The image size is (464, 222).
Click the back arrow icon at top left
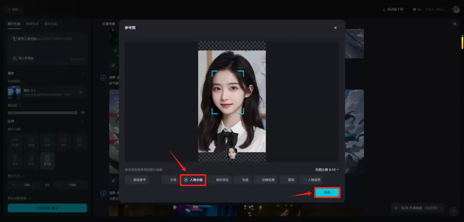(x=9, y=9)
